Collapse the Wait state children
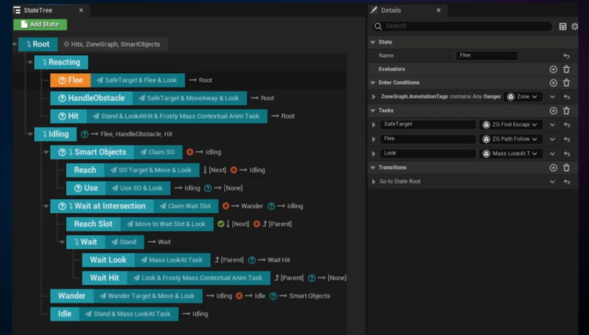 pos(62,242)
